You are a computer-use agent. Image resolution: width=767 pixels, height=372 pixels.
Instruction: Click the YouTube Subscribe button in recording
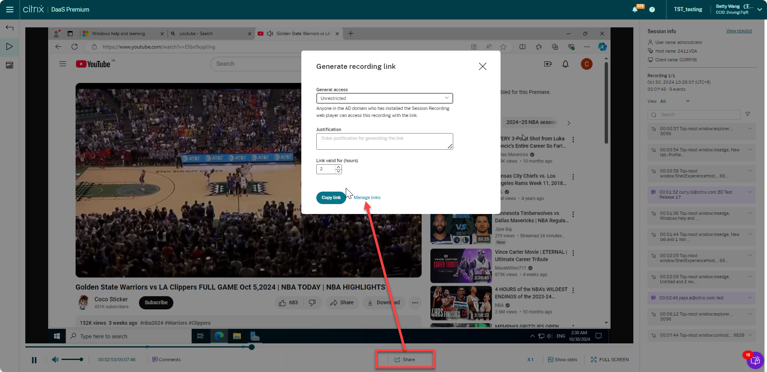(x=156, y=303)
